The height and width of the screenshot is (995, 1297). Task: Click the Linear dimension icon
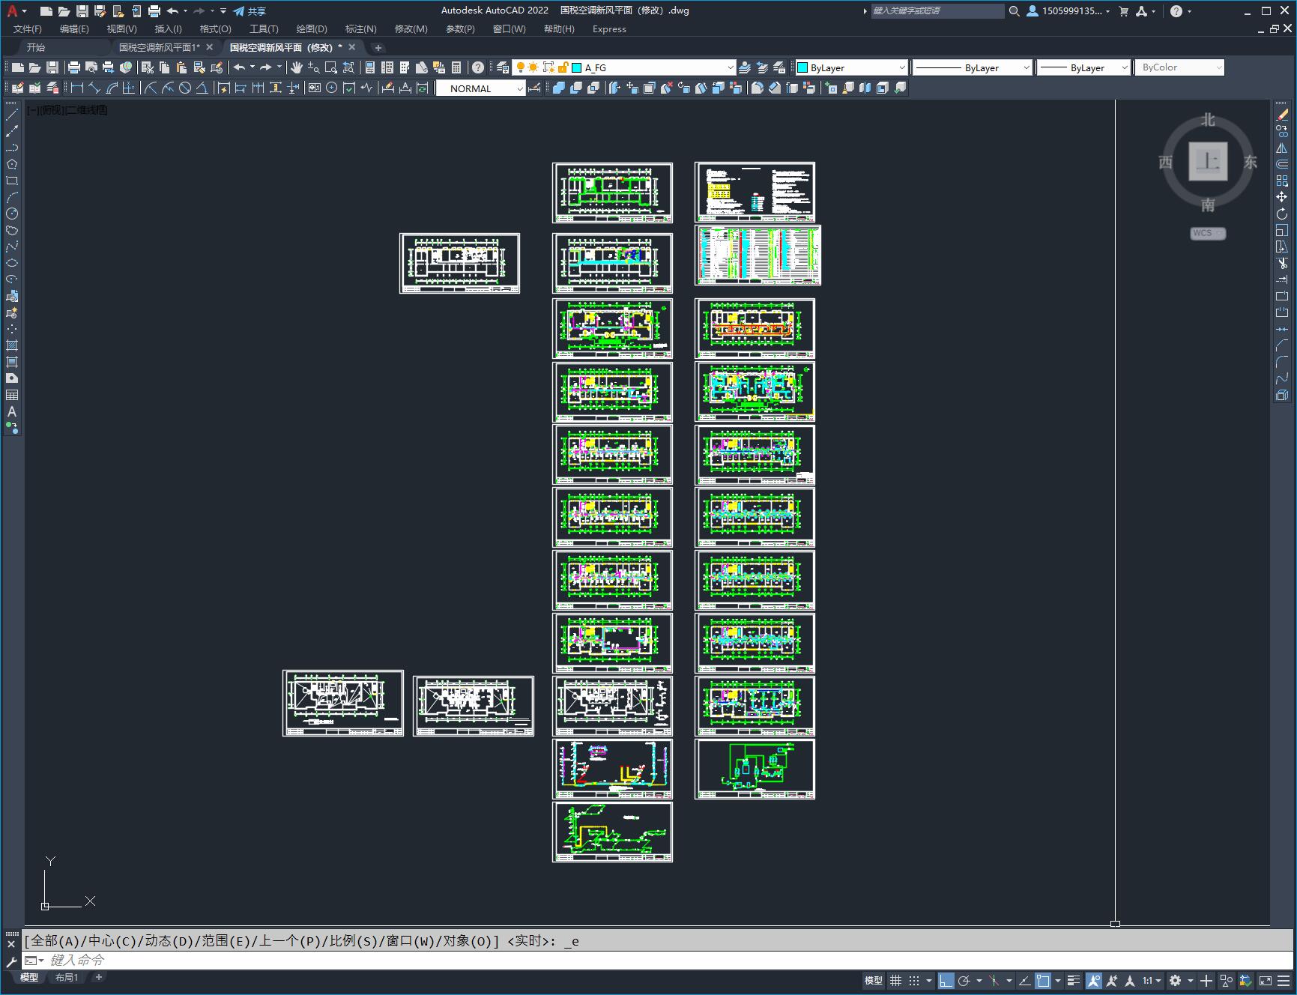[77, 88]
